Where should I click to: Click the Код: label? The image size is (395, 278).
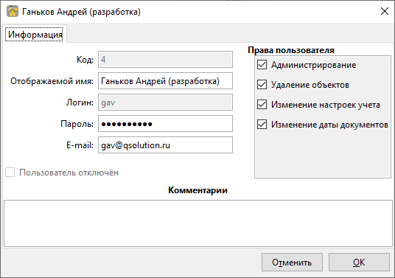coord(85,60)
